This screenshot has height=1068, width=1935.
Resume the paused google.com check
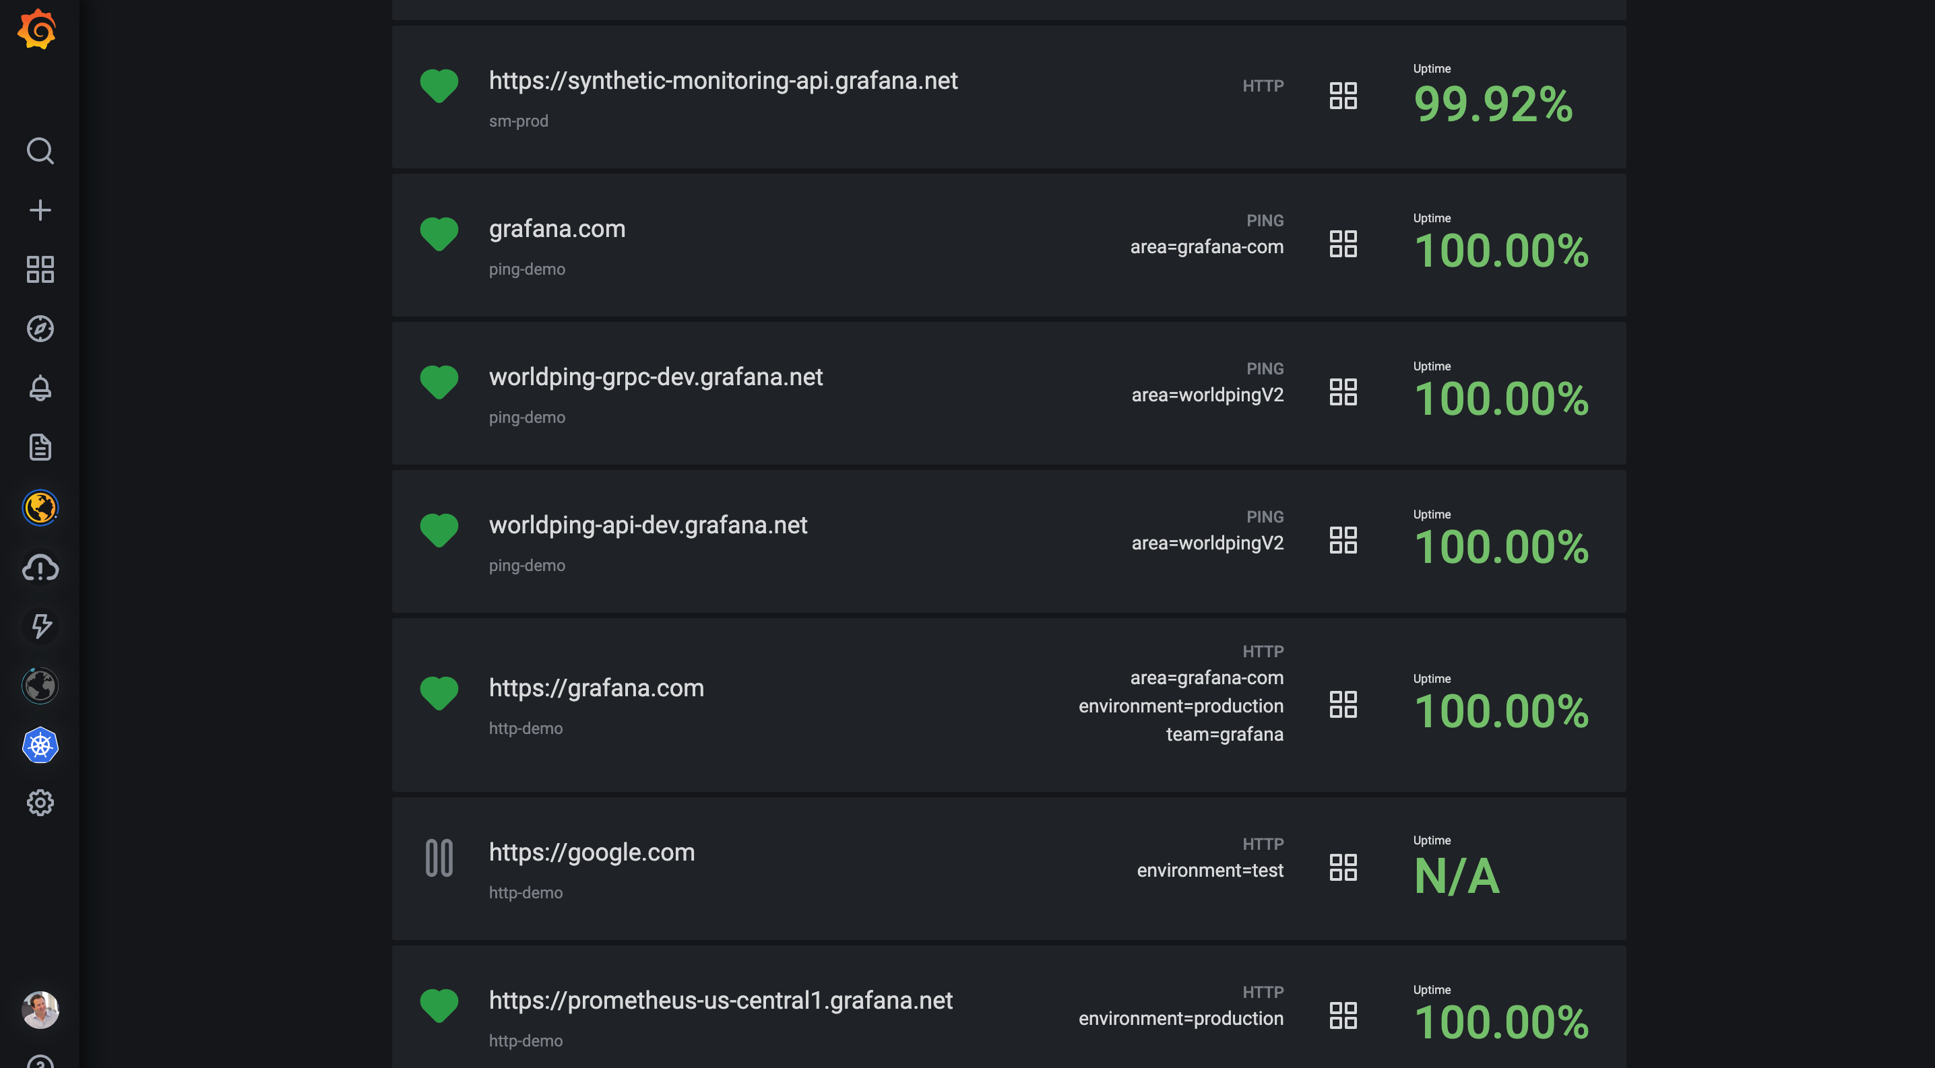point(439,857)
